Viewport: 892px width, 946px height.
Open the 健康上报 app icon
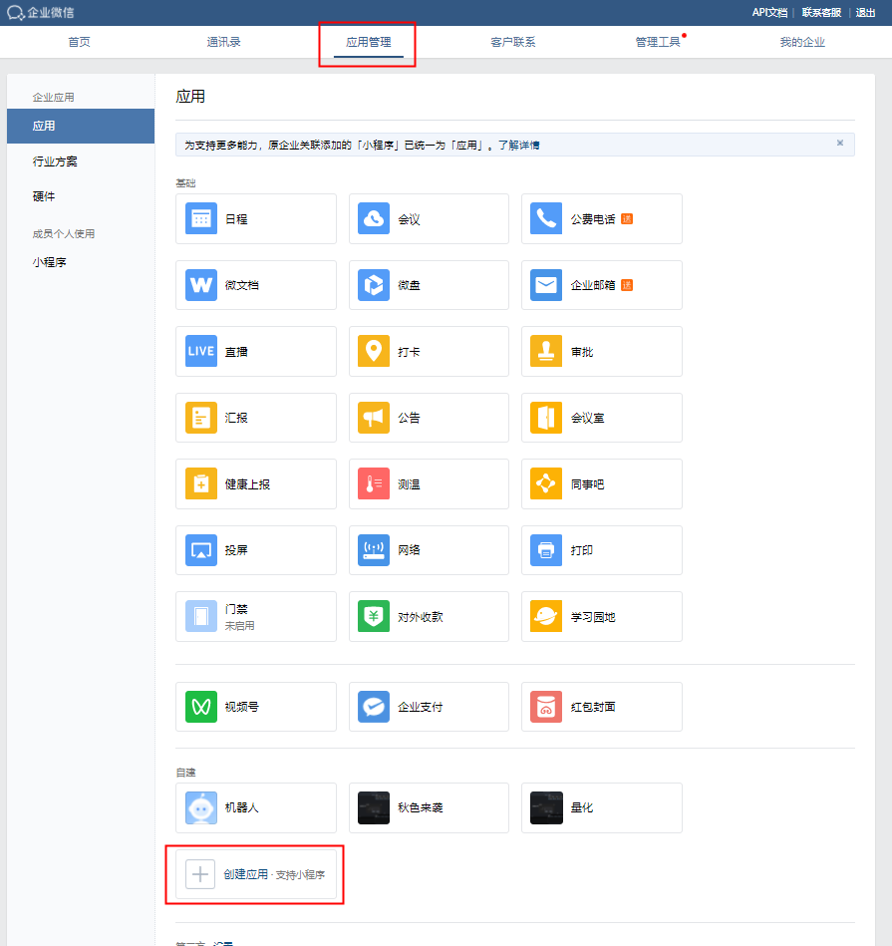pos(201,483)
